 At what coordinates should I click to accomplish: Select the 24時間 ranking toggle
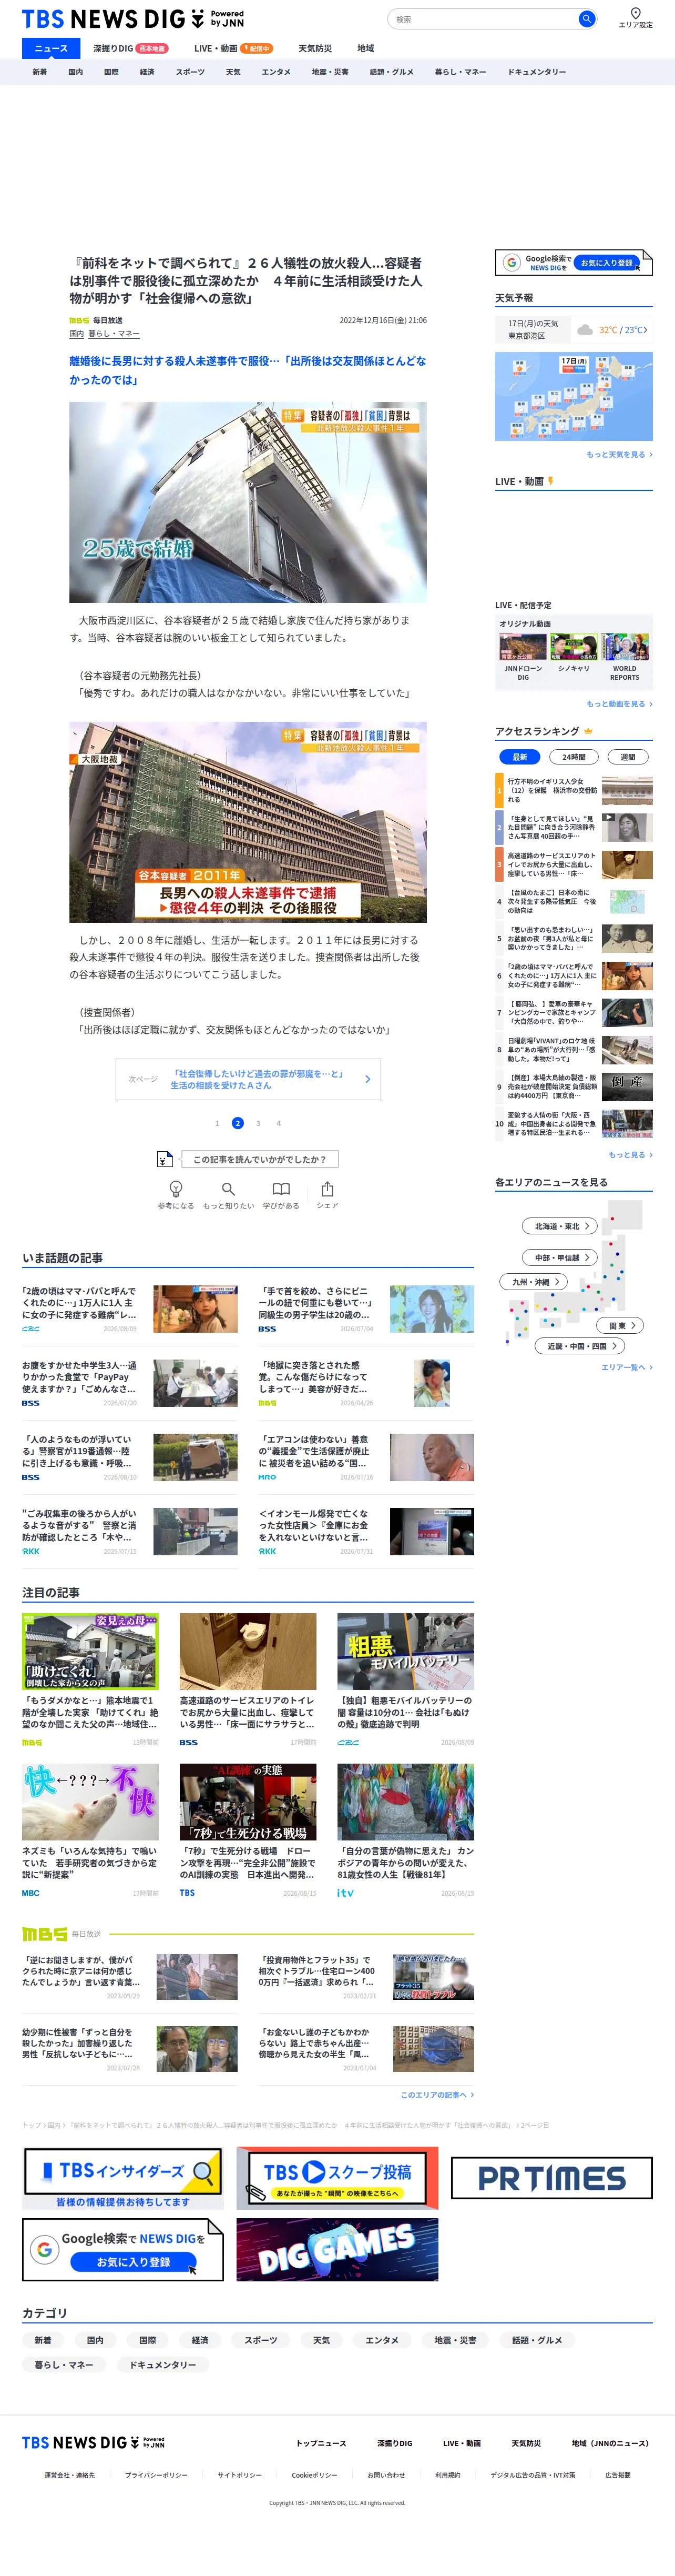(573, 757)
